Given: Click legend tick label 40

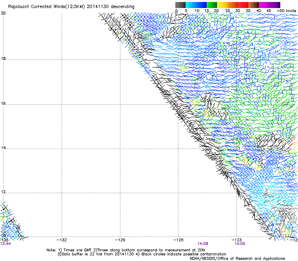Looking at the screenshot, I should [259, 11].
